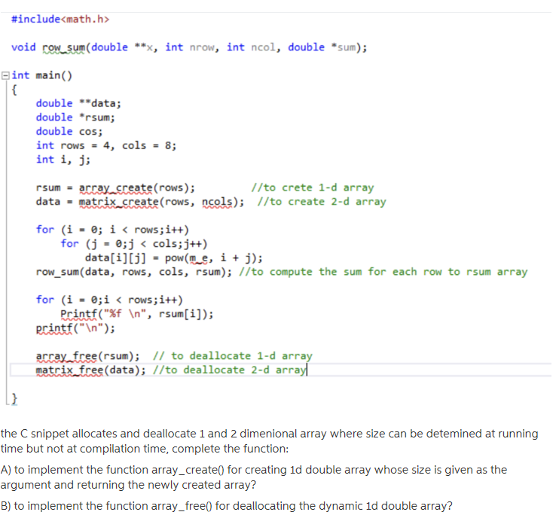
Task: Click the array_free(rsum) call
Action: pos(87,356)
